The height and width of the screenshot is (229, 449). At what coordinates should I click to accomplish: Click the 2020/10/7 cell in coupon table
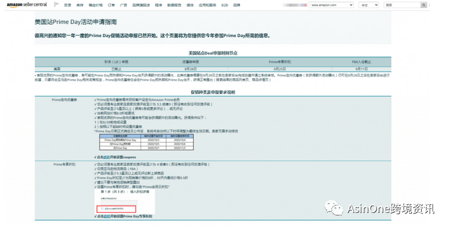click(x=153, y=148)
